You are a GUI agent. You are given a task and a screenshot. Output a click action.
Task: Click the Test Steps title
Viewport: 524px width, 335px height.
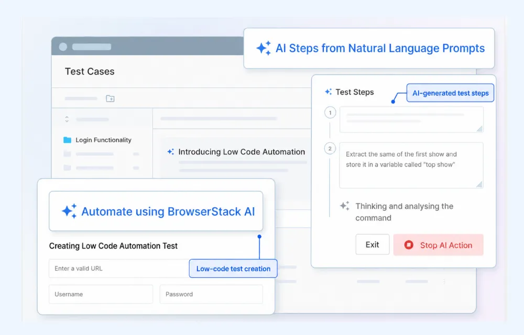[355, 92]
